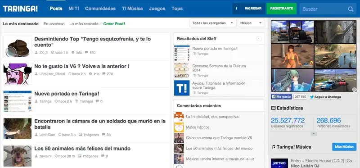Screen dimensions: 360x168
Task: Click the racing cars ad image
Action: pos(335,81)
